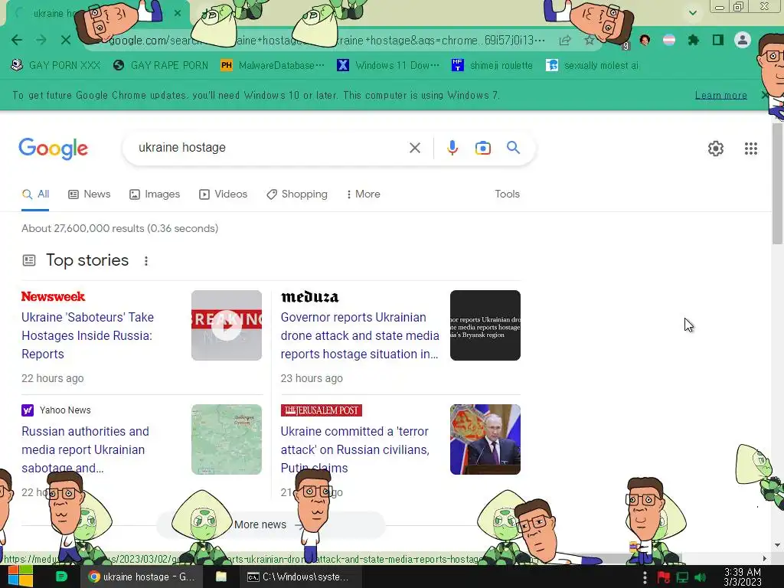This screenshot has height=588, width=784.
Task: Bookmark this page with the star
Action: [x=590, y=41]
